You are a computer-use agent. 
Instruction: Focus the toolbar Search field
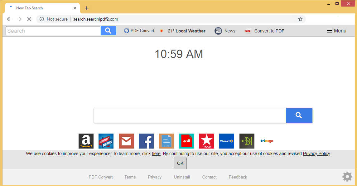click(53, 31)
